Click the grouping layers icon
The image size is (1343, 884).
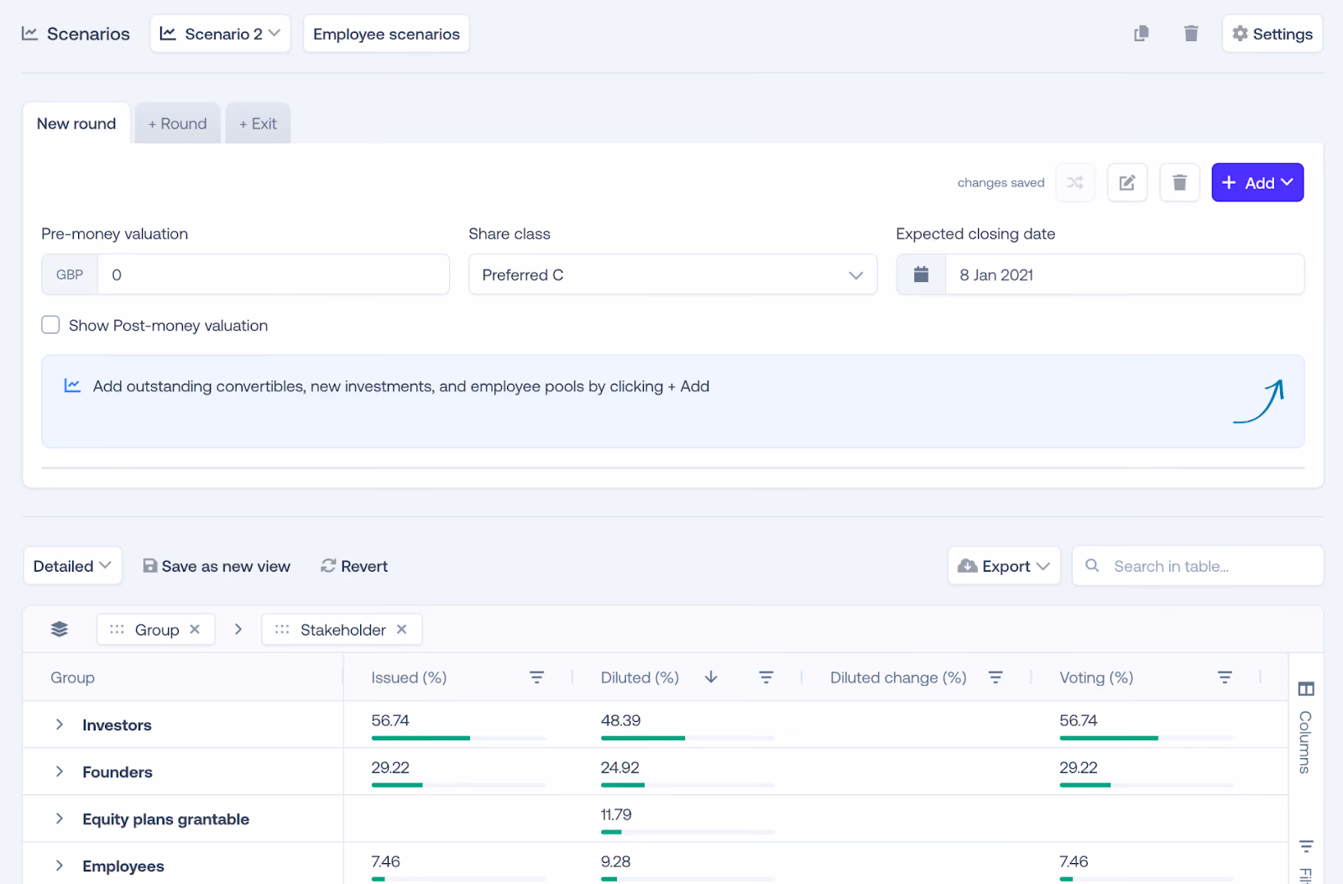pyautogui.click(x=59, y=629)
